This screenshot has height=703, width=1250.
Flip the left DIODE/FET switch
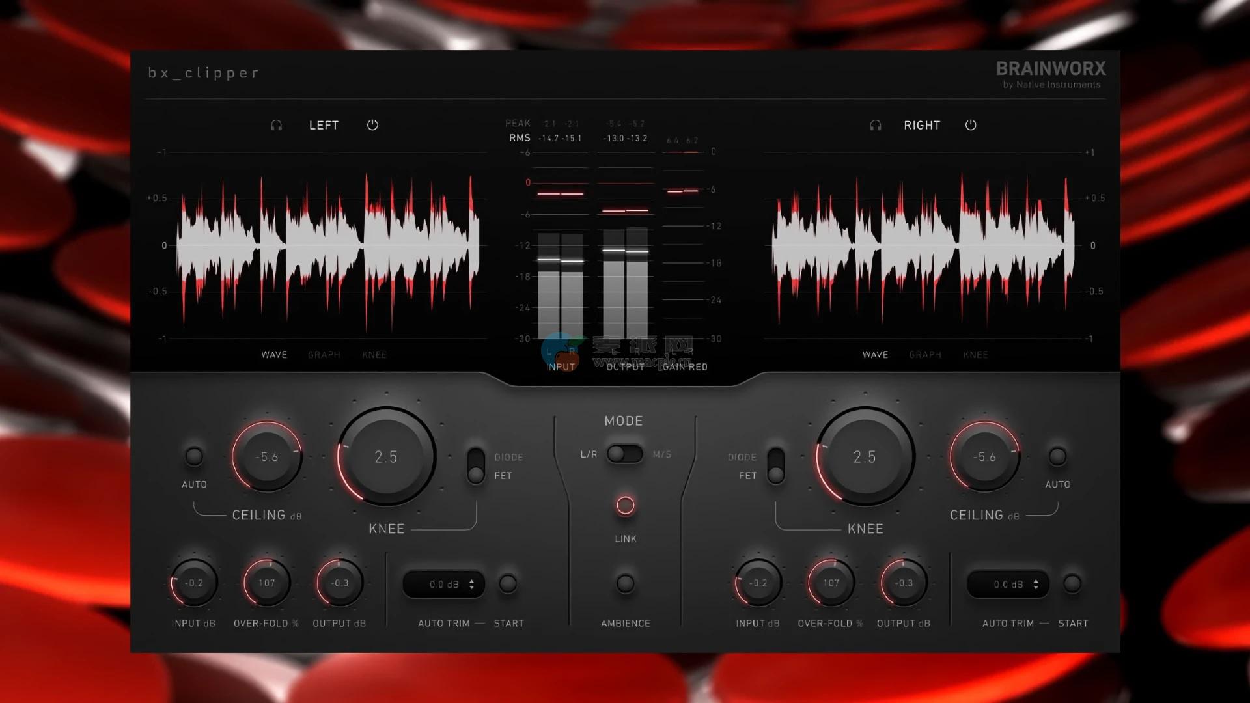coord(476,465)
